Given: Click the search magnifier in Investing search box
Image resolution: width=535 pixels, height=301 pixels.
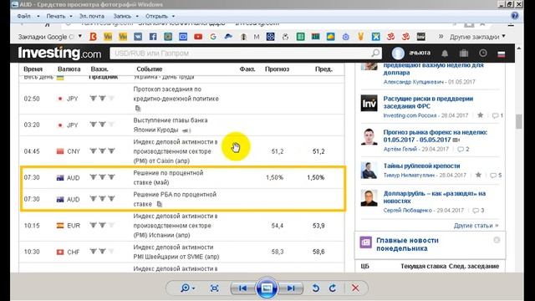Looking at the screenshot, I should [375, 54].
